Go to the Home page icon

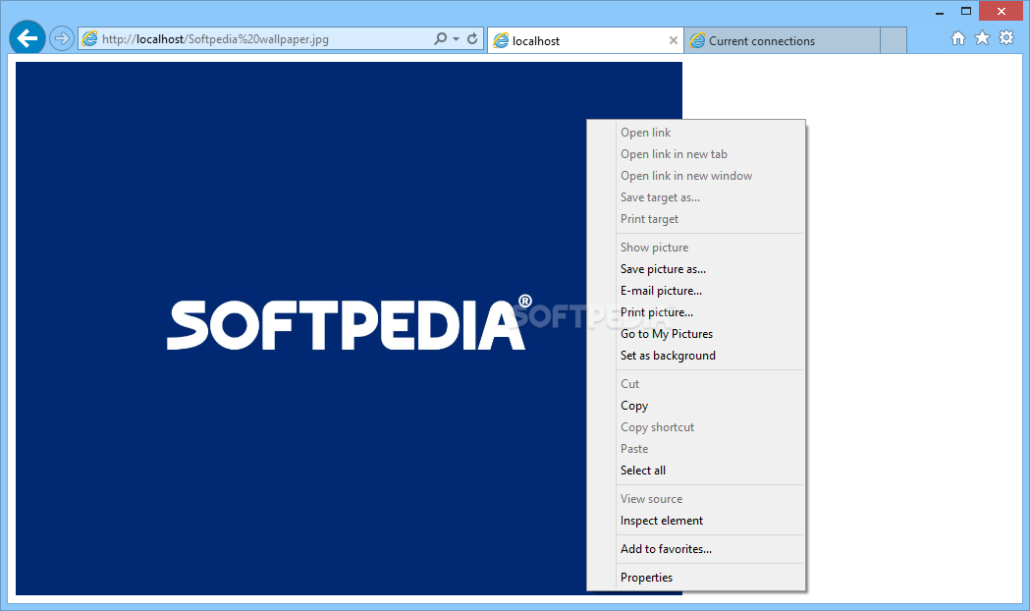[958, 38]
